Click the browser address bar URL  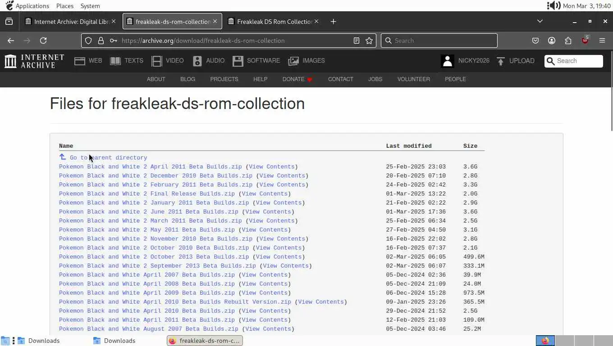[x=203, y=41]
